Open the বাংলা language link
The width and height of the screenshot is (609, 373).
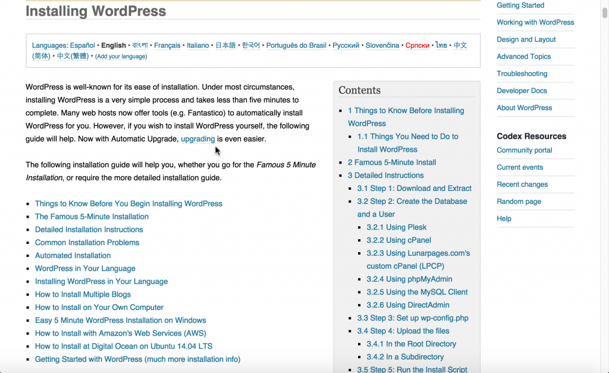click(140, 45)
